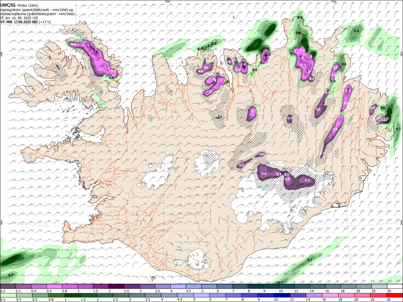Pick the rain-scale swatch starting at 0.5
403x302 pixels.
click(40, 295)
